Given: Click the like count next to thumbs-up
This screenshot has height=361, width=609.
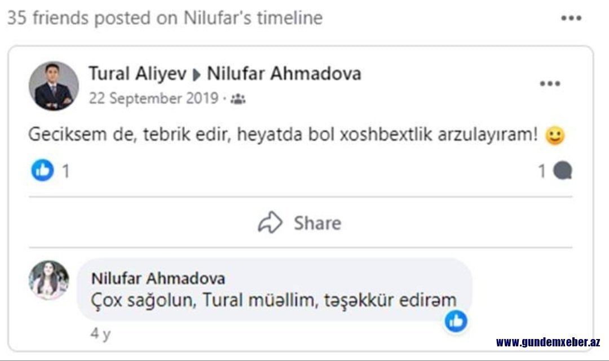Looking at the screenshot, I should pyautogui.click(x=65, y=171).
